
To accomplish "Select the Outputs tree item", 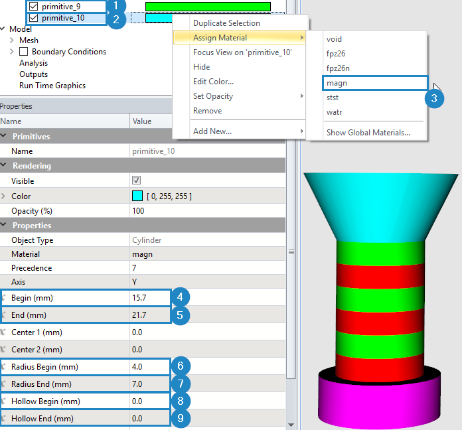I will [33, 74].
